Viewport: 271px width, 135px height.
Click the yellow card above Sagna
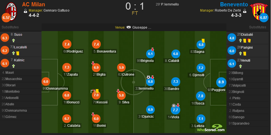point(203,41)
